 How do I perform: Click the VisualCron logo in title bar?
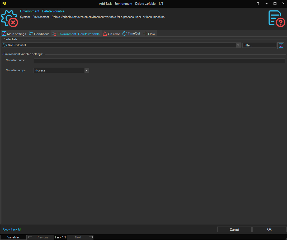[x=4, y=4]
